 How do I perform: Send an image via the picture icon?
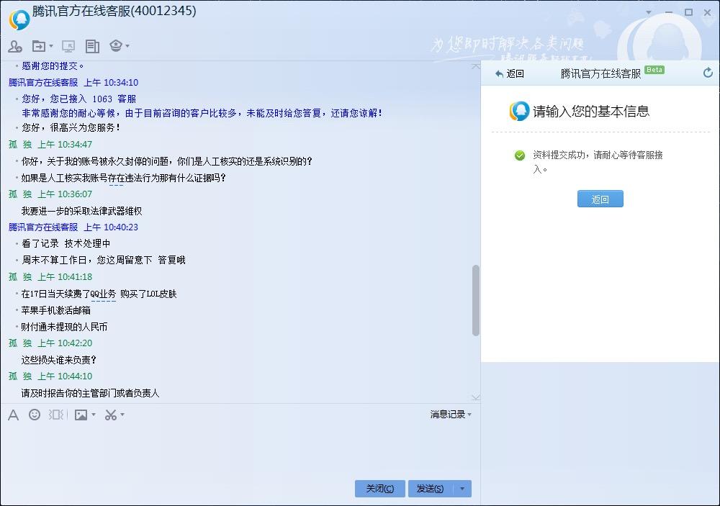coord(81,415)
